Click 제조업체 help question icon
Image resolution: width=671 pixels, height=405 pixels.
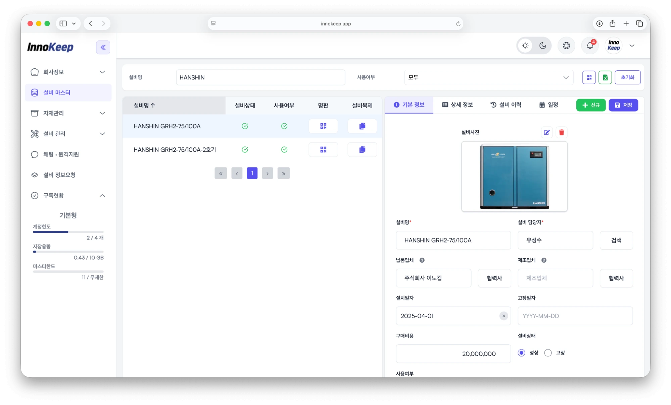(x=544, y=260)
